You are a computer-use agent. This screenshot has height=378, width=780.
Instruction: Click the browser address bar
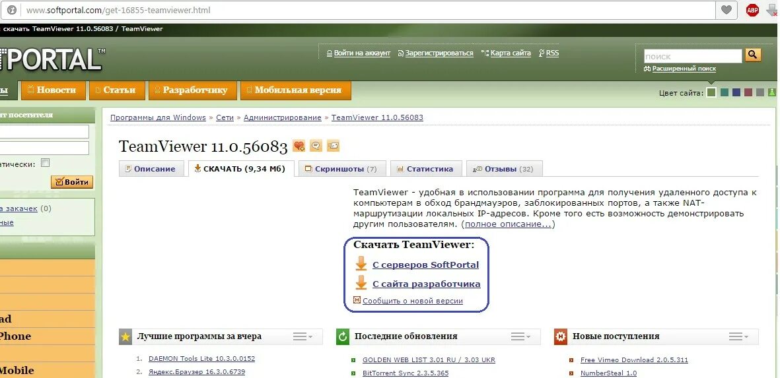click(x=368, y=10)
